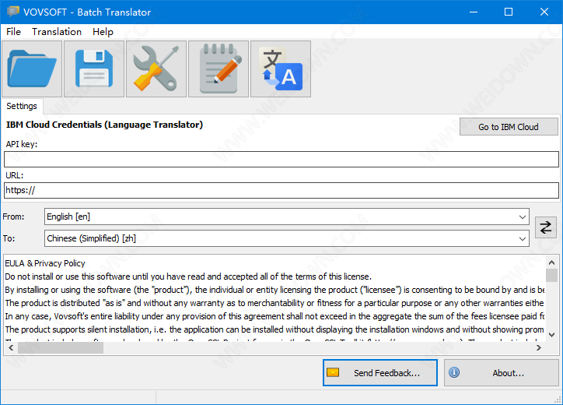Save using the floppy disk icon
The width and height of the screenshot is (563, 405).
94,69
